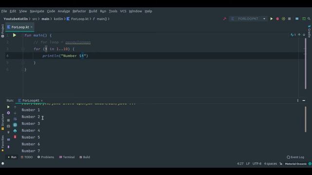The image size is (312, 175).
Task: Run ForLoopKt with the toolbar play button
Action: click(x=272, y=18)
